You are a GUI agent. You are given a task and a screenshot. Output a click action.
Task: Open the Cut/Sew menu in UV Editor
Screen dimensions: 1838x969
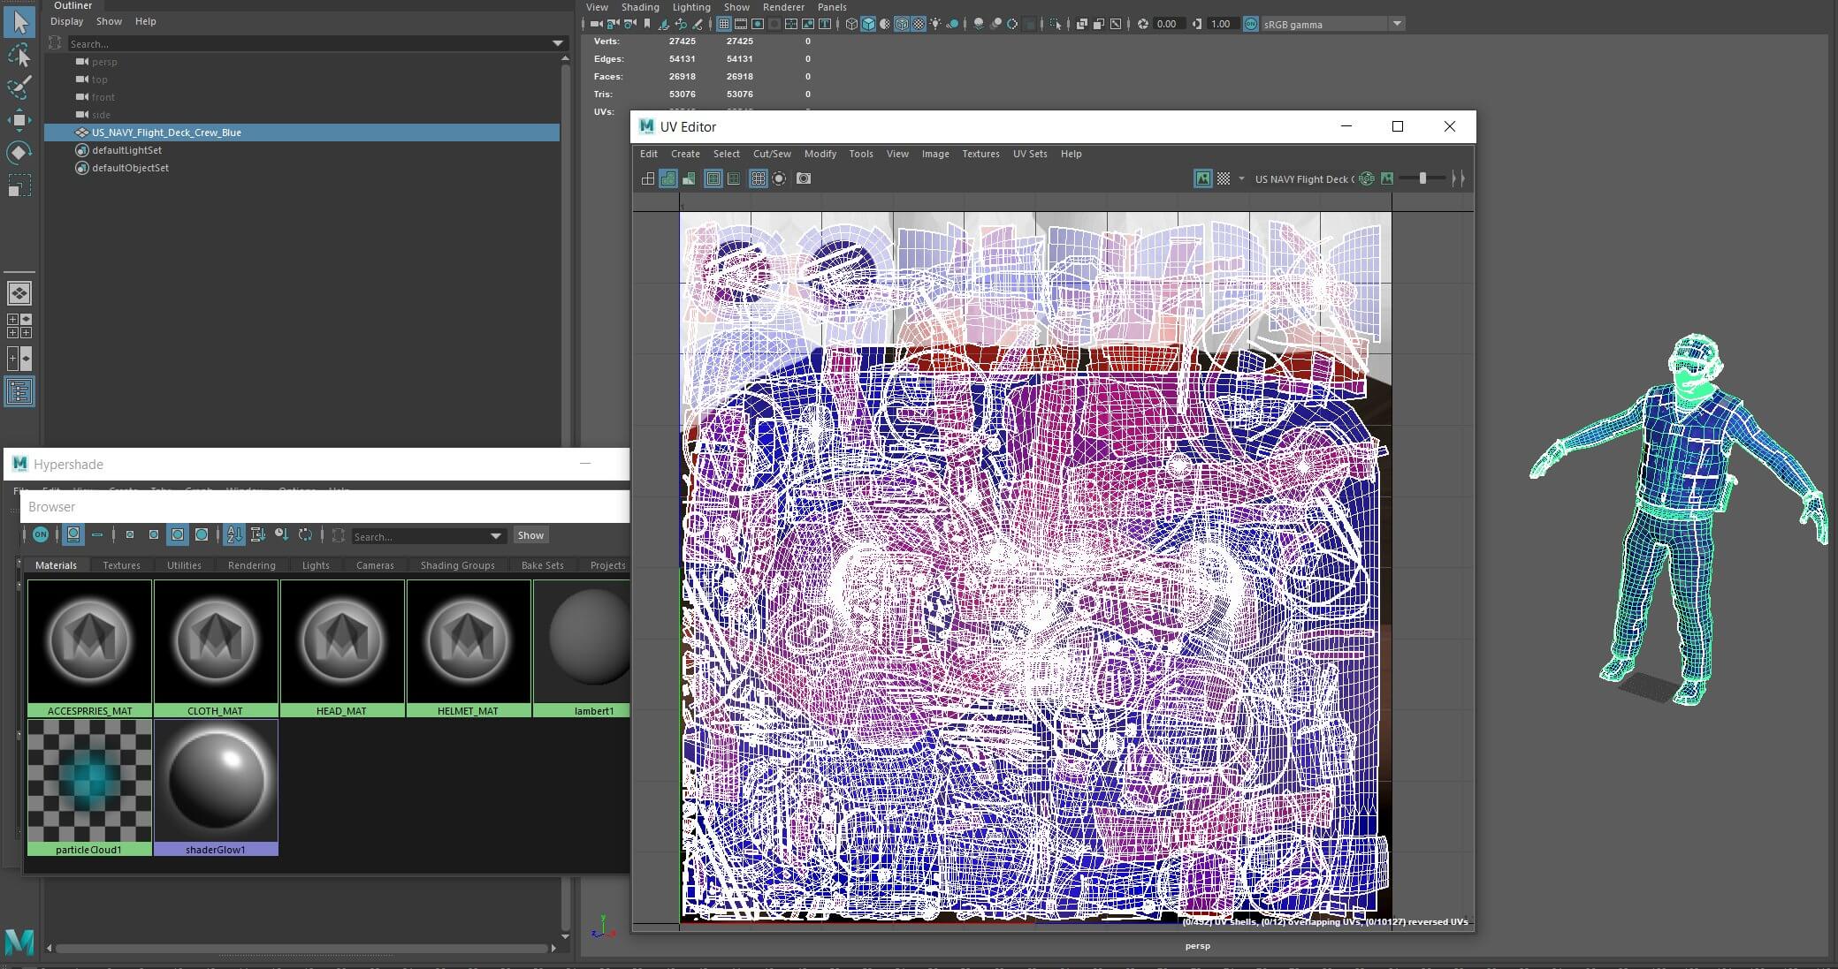coord(771,154)
